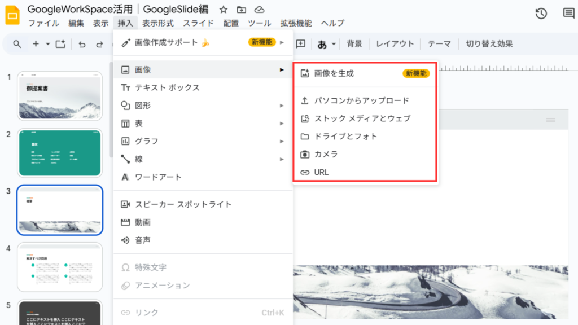Image resolution: width=578 pixels, height=325 pixels.
Task: Open the dropdown arrow next to new slide plus
Action: pos(48,44)
